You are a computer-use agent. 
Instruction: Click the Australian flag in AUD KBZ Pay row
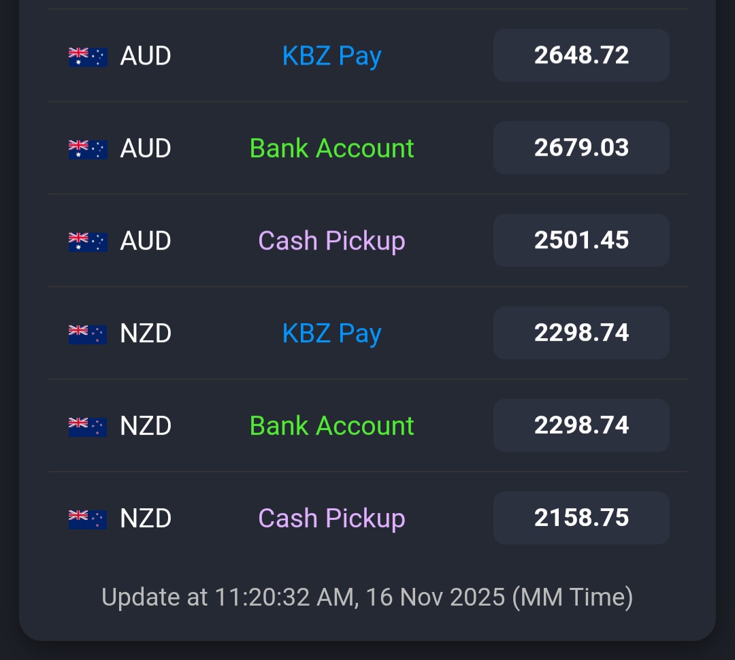(88, 56)
